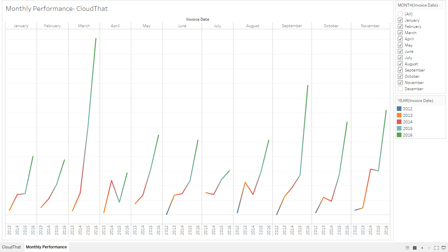Uncheck the July filter checkbox
Image resolution: width=448 pixels, height=252 pixels.
pos(400,57)
